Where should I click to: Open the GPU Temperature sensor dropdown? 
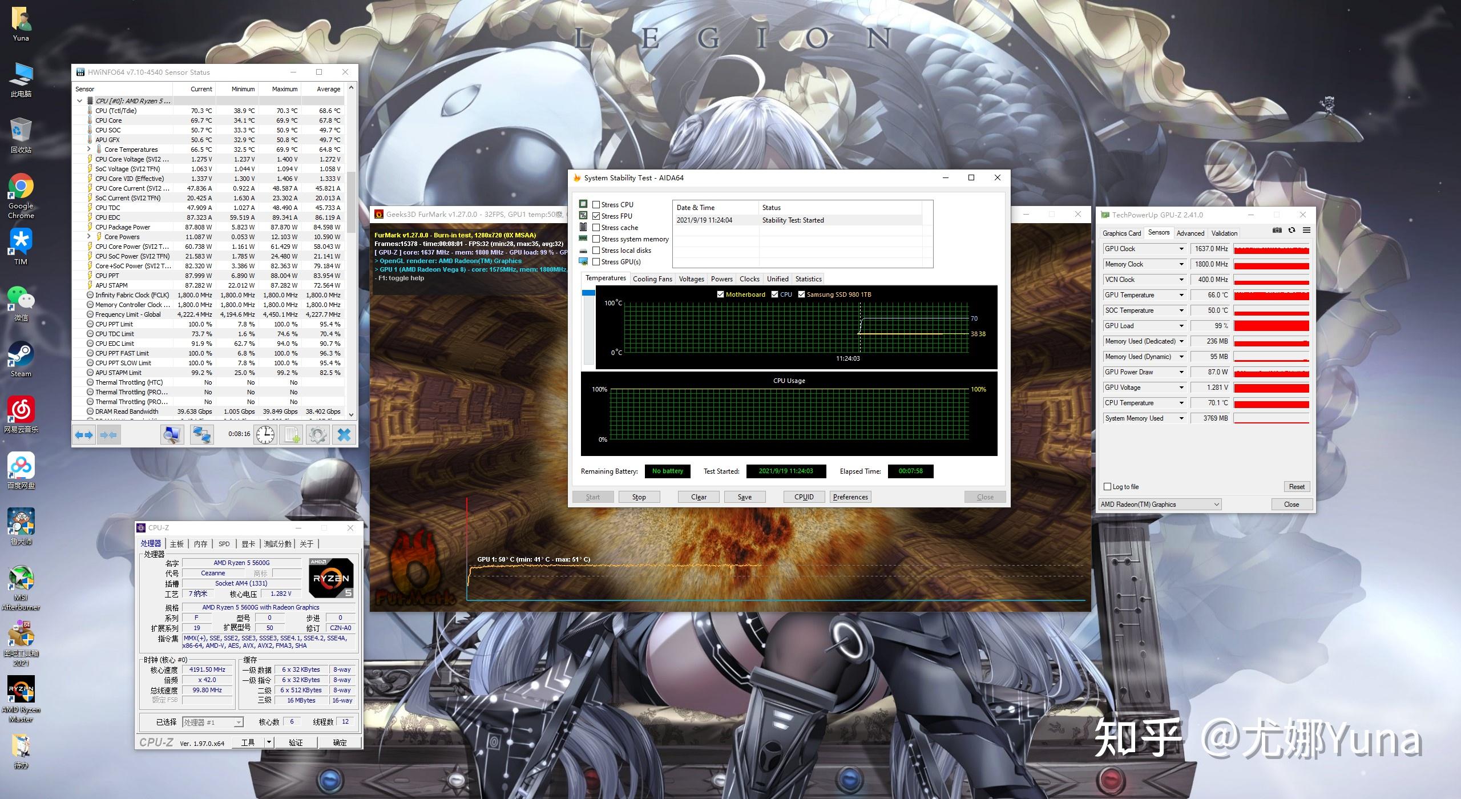[1181, 295]
